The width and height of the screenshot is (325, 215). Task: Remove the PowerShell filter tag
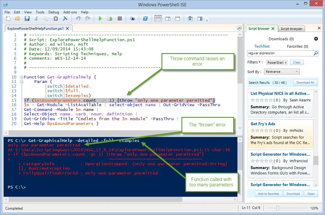pyautogui.click(x=285, y=63)
